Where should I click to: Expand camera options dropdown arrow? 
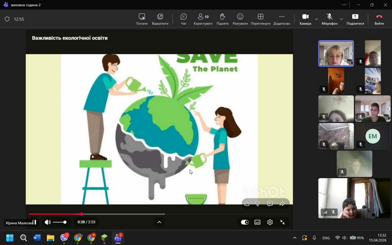[316, 19]
